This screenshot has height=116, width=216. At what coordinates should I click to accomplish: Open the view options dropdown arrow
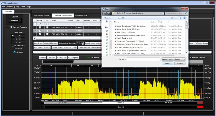point(175,18)
